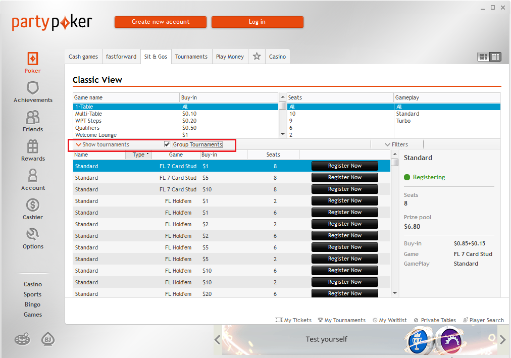The image size is (511, 358).
Task: Switch to grid tile view icon
Action: point(483,57)
